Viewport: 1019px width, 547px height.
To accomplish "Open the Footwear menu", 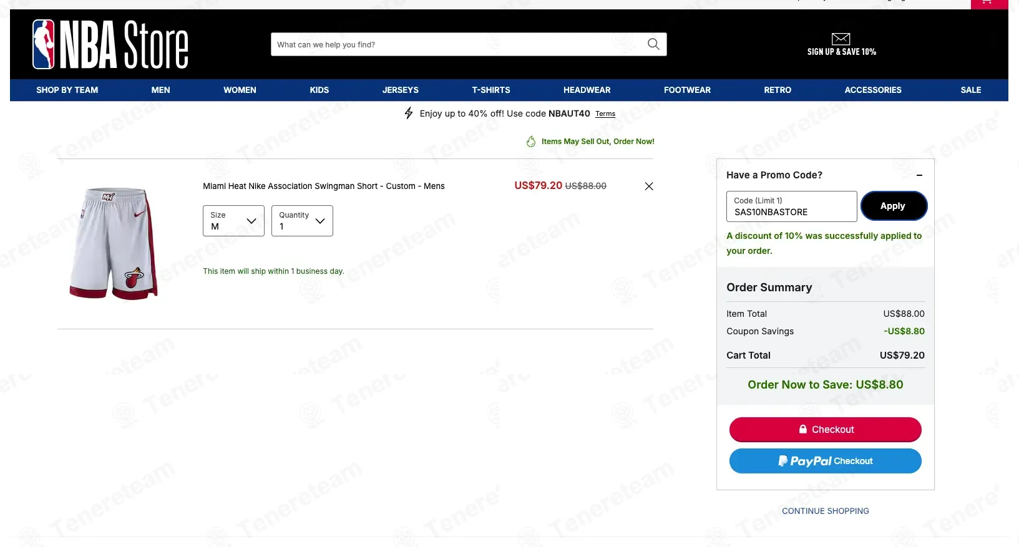I will (x=687, y=90).
